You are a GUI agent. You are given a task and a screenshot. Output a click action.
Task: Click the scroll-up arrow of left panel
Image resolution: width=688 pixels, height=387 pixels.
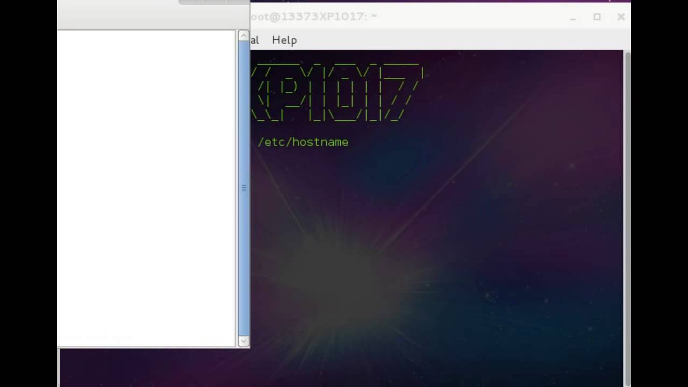point(243,36)
